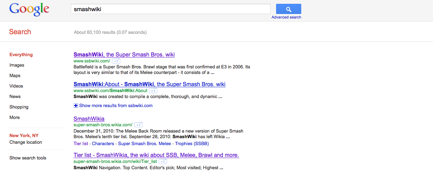Open the SmashWikia result title
433x172 pixels.
pos(89,119)
